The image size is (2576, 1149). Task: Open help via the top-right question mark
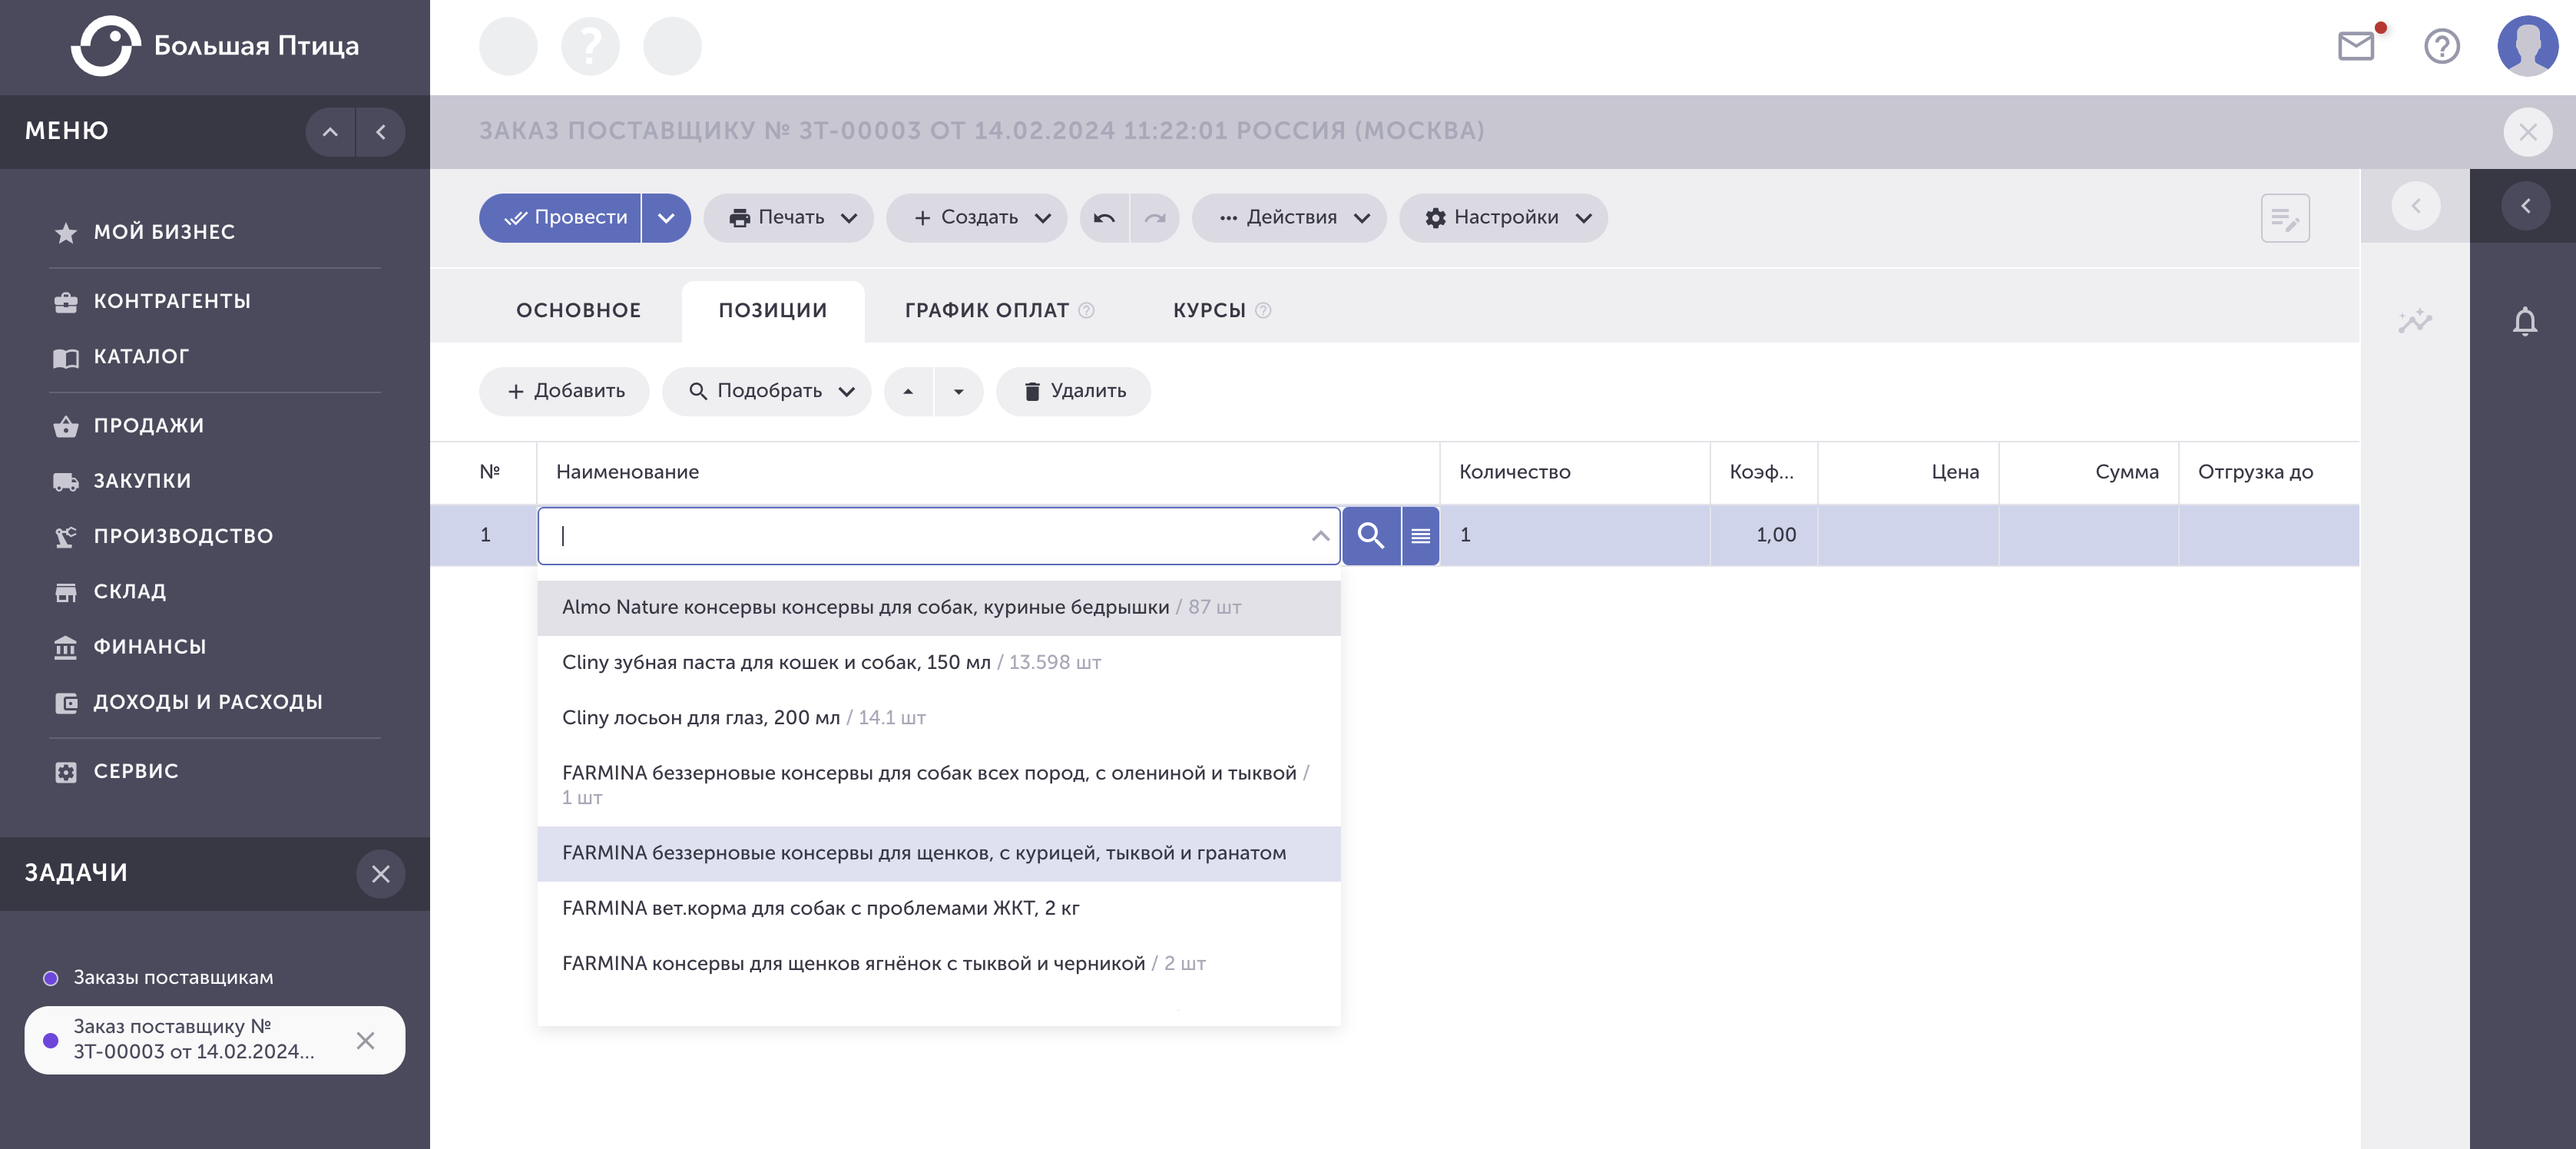tap(2442, 46)
